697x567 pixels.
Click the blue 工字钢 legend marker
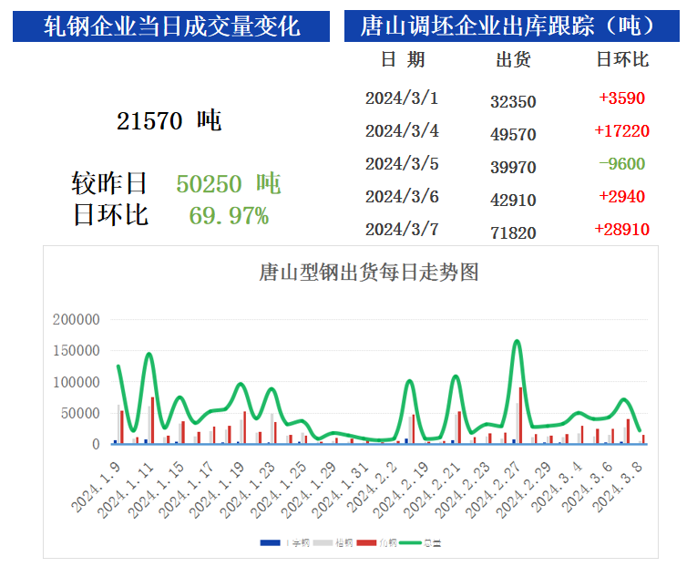(x=270, y=543)
